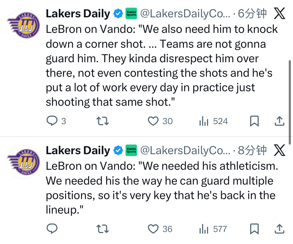Image resolution: width=293 pixels, height=244 pixels.
Task: Open Lakers Daily name on first tweet
Action: (78, 14)
